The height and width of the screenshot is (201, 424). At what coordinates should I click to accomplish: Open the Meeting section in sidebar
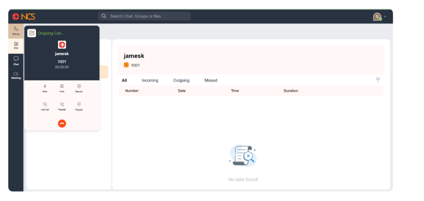(16, 75)
